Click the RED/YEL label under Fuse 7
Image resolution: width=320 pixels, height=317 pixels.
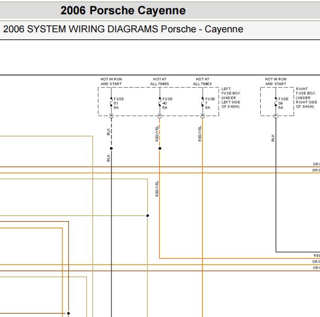[x=199, y=133]
